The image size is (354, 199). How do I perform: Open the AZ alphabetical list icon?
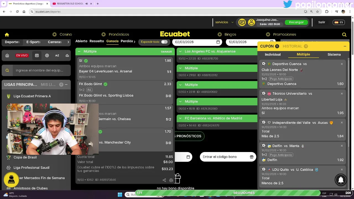click(x=57, y=55)
